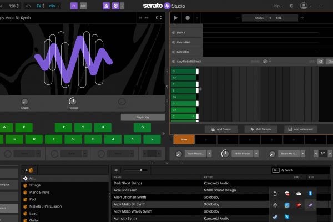333x222 pixels.
Task: Click Add Drums button
Action: (221, 129)
